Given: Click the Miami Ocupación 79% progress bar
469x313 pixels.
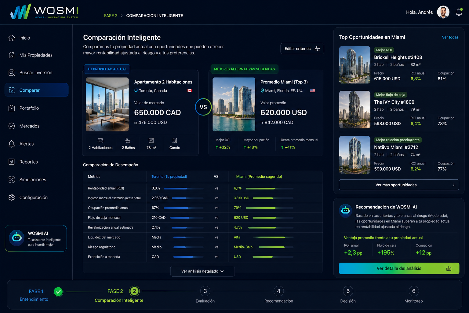Looking at the screenshot, I should click(270, 208).
